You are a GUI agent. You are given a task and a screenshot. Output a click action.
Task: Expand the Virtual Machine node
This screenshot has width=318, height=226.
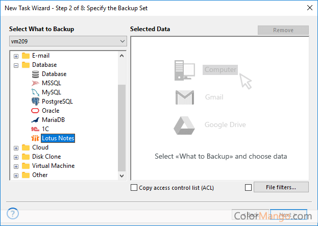coord(16,166)
